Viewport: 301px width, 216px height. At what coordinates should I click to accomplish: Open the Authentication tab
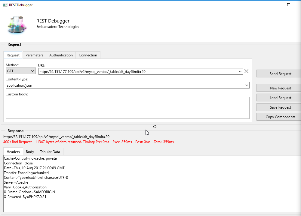pyautogui.click(x=61, y=55)
